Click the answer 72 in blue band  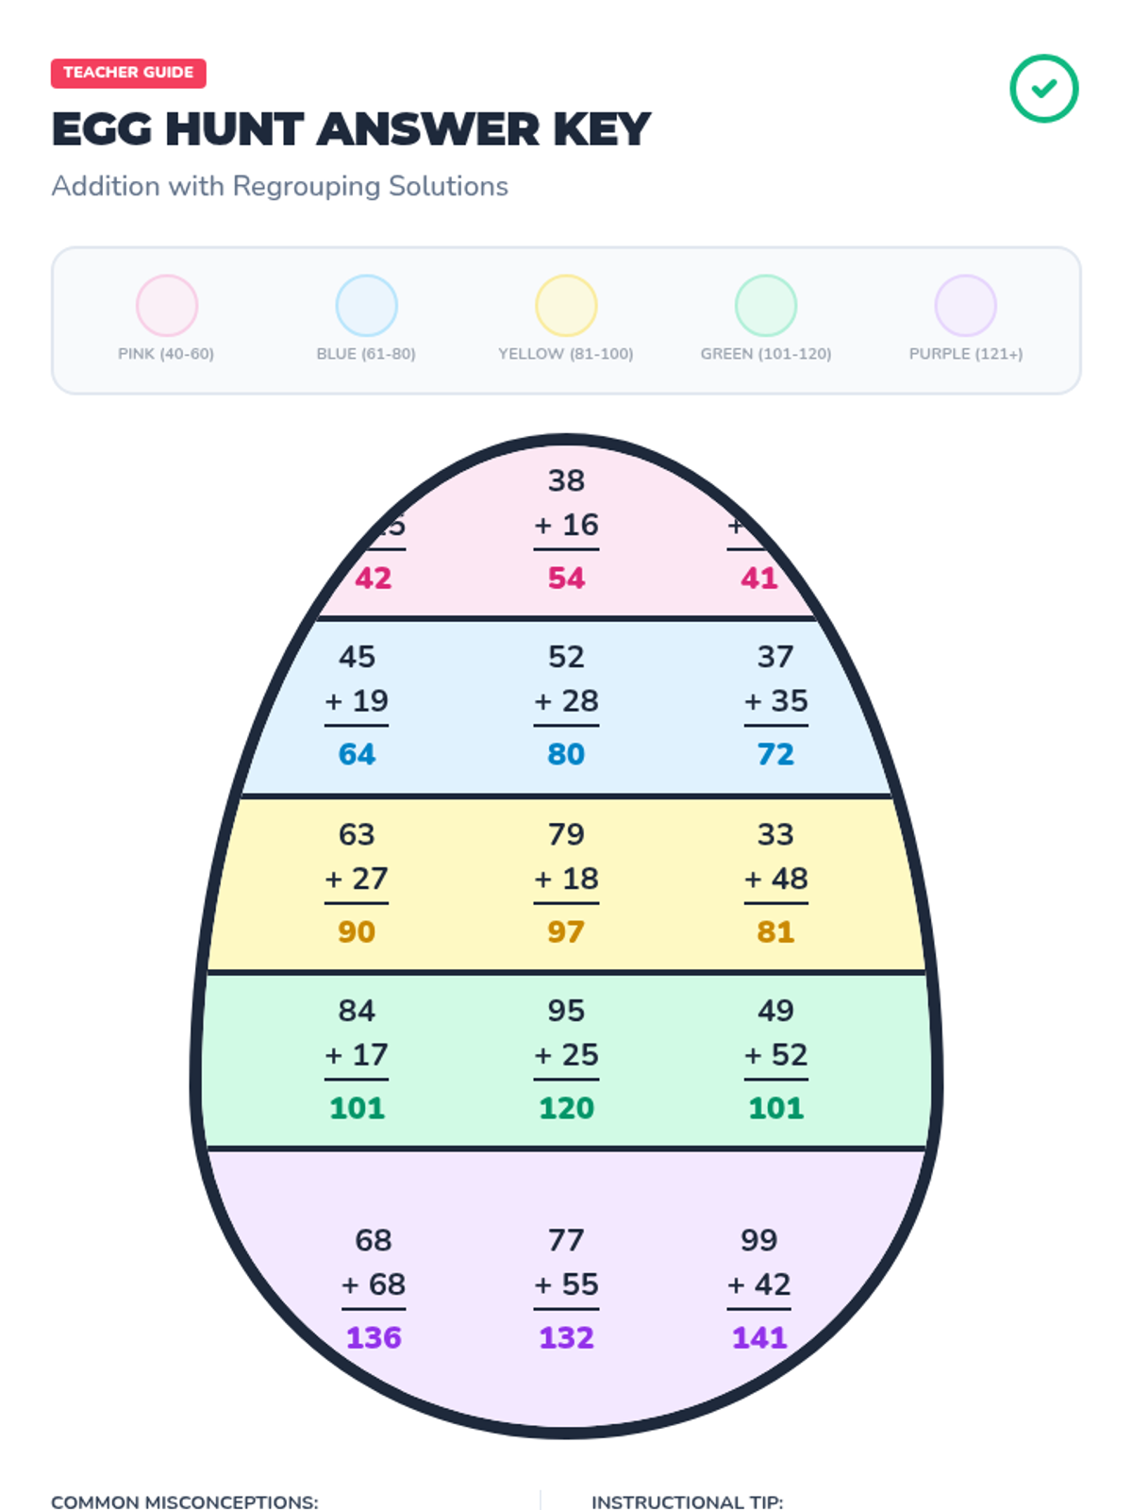tap(775, 754)
